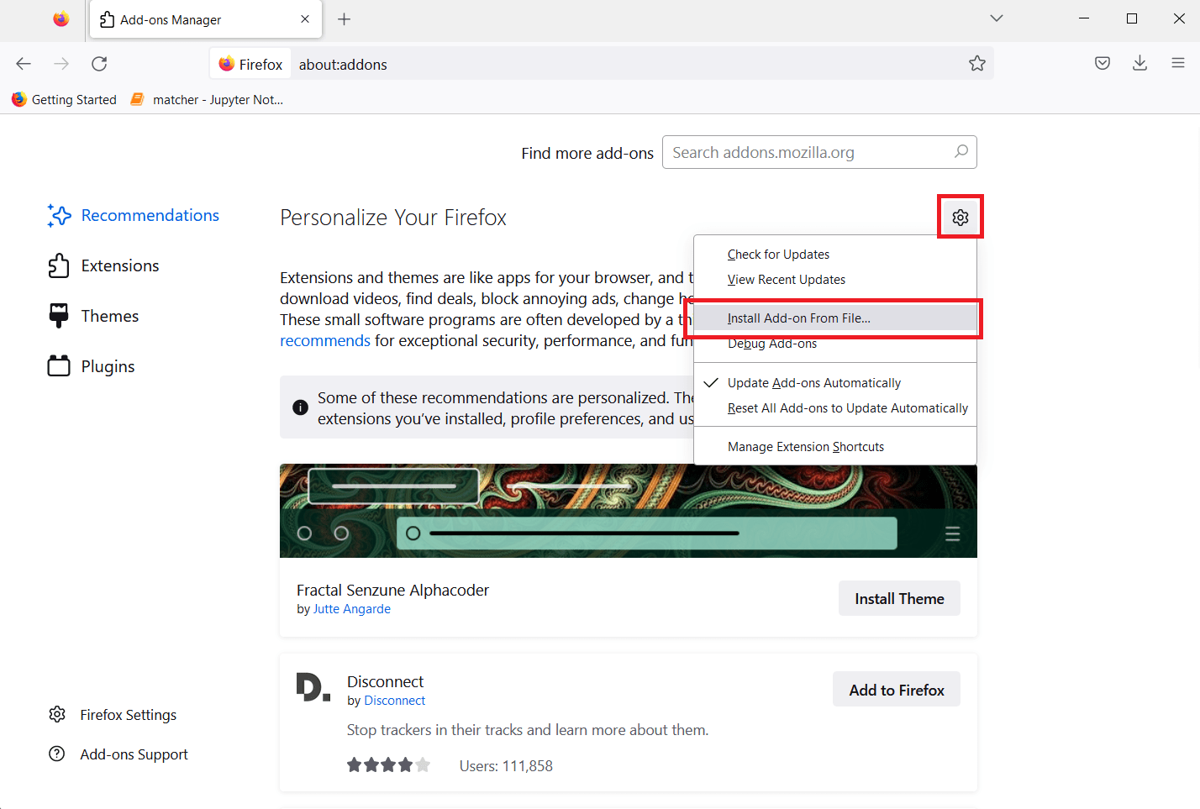This screenshot has height=809, width=1200.
Task: Select View Recent Updates
Action: pyautogui.click(x=835, y=280)
